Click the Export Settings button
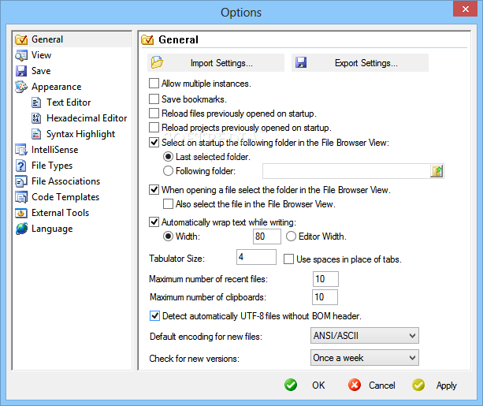Screen dimensions: 483x406 click(x=360, y=63)
